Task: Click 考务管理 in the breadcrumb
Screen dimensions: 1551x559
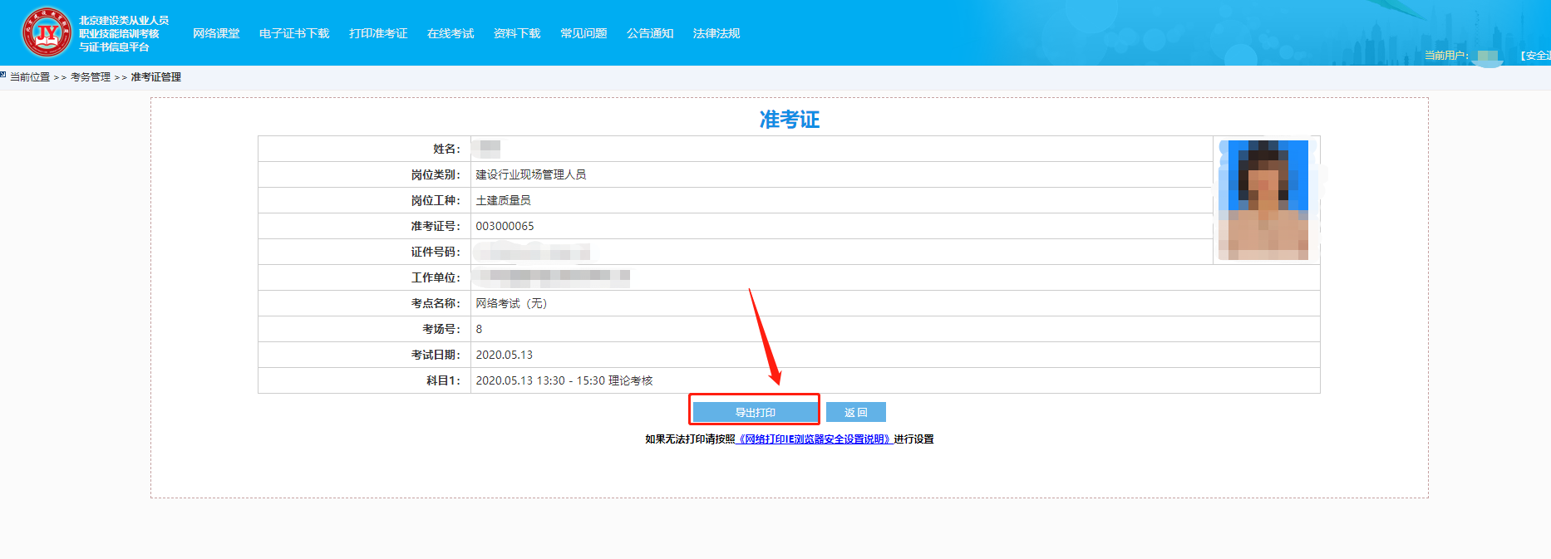Action: click(x=91, y=77)
